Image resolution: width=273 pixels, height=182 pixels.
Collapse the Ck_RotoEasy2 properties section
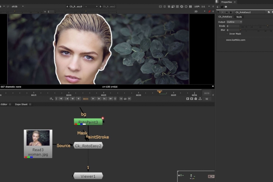coord(218,12)
